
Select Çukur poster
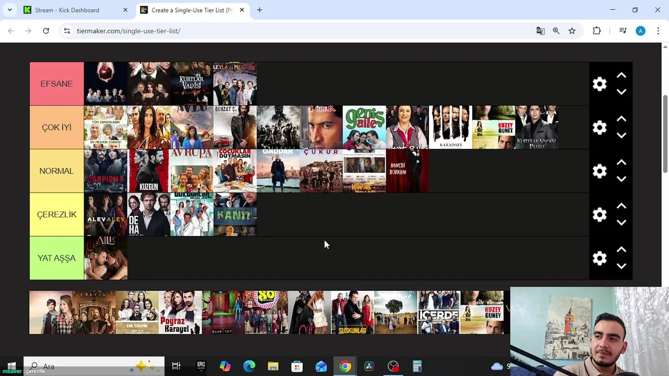point(321,171)
